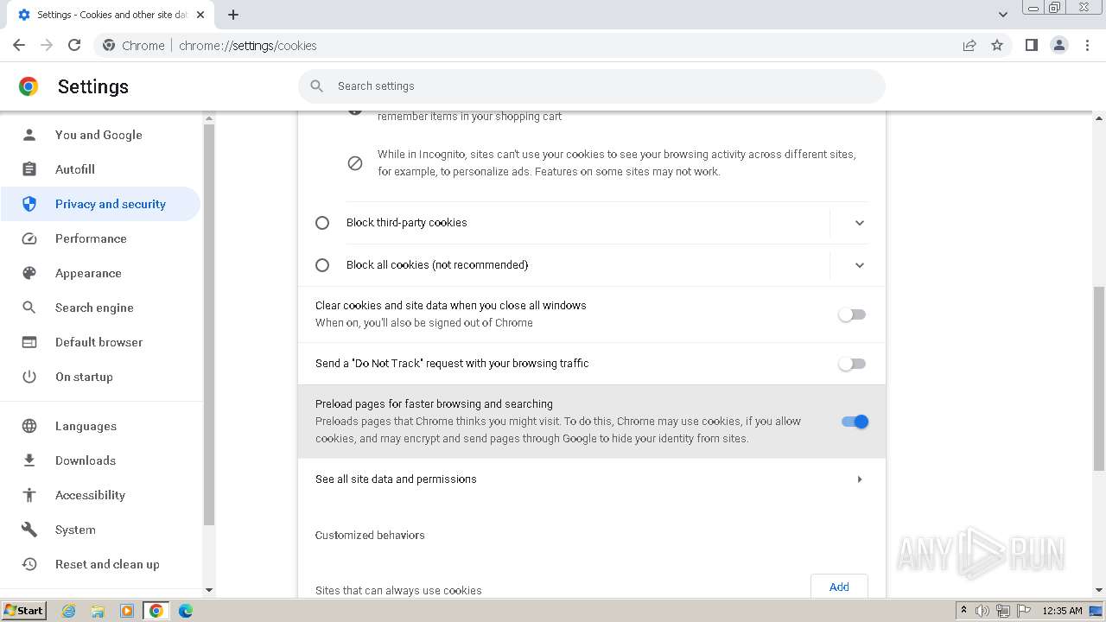Disable Preload pages for faster browsing
1106x622 pixels.
[x=855, y=422]
